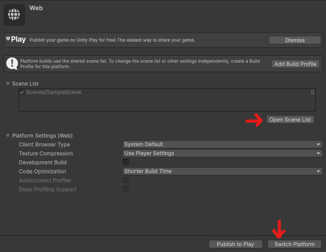Click the Autoconnect Profiler label
Screen dimensions: 326x252
click(x=45, y=180)
